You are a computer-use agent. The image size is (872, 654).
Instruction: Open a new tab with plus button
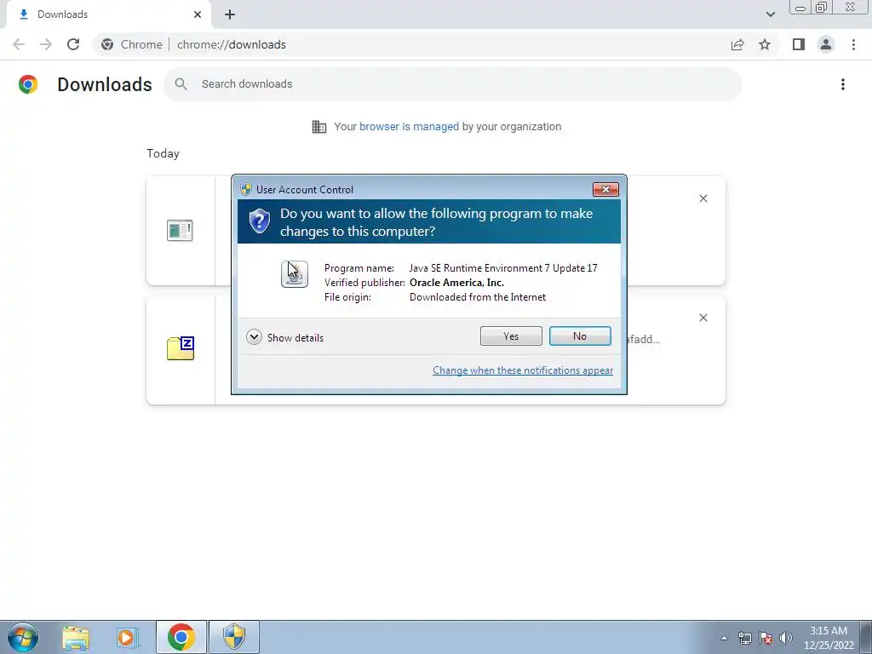point(230,14)
